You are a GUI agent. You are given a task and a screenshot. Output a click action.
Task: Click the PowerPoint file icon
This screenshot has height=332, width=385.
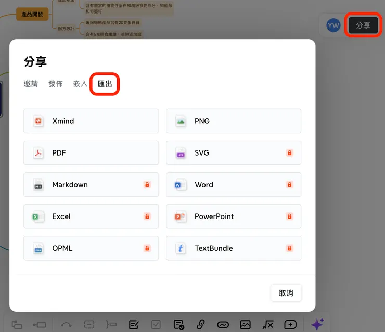click(x=181, y=216)
